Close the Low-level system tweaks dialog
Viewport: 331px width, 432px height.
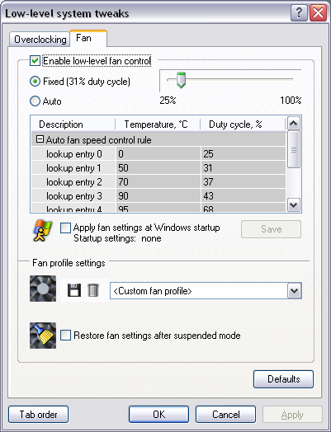pyautogui.click(x=318, y=13)
